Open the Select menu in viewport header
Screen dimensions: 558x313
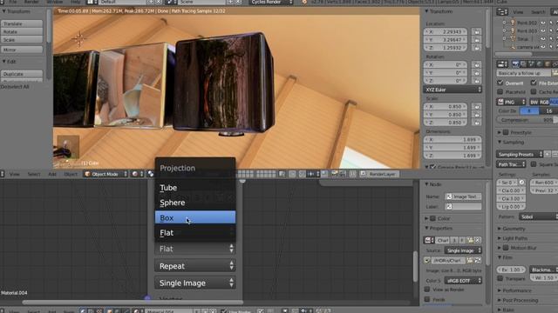[34, 174]
